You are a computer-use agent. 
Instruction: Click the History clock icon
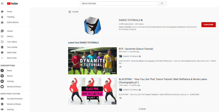pos(2,36)
